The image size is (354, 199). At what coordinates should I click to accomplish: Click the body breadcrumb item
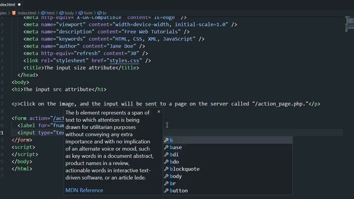tap(66, 13)
